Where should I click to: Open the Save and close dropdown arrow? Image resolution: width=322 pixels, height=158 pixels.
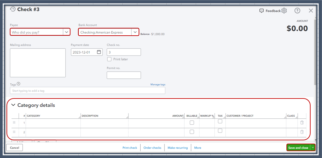(x=313, y=148)
